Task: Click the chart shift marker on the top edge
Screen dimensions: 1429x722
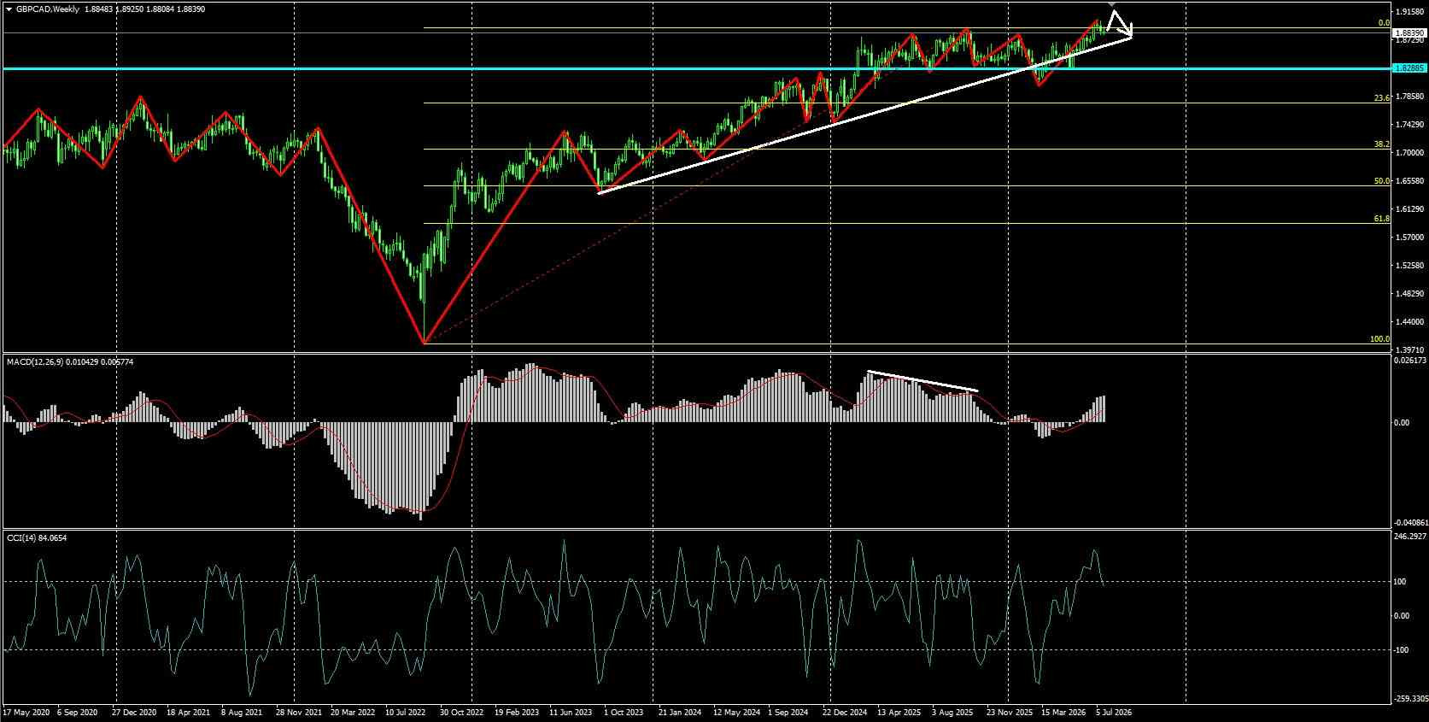Action: point(1112,6)
